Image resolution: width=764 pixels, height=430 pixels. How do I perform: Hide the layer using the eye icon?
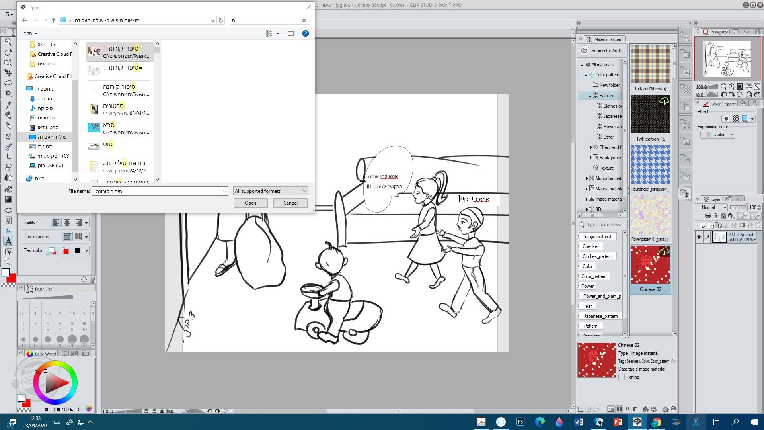(x=699, y=237)
